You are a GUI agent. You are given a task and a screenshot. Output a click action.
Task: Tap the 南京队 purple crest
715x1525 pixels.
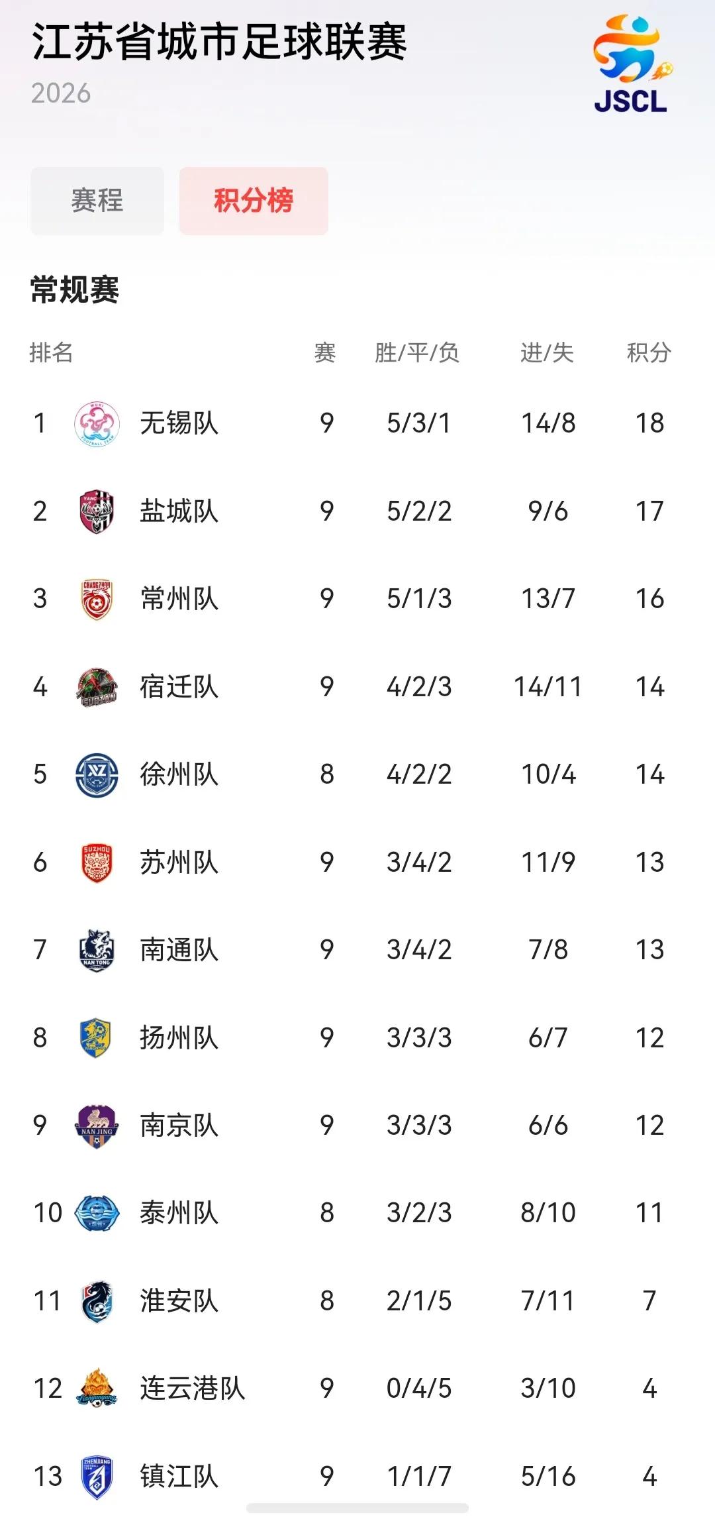pyautogui.click(x=97, y=1126)
